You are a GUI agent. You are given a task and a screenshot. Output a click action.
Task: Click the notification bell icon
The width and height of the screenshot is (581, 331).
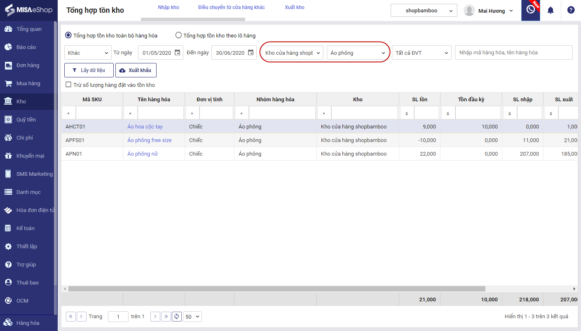pos(551,10)
